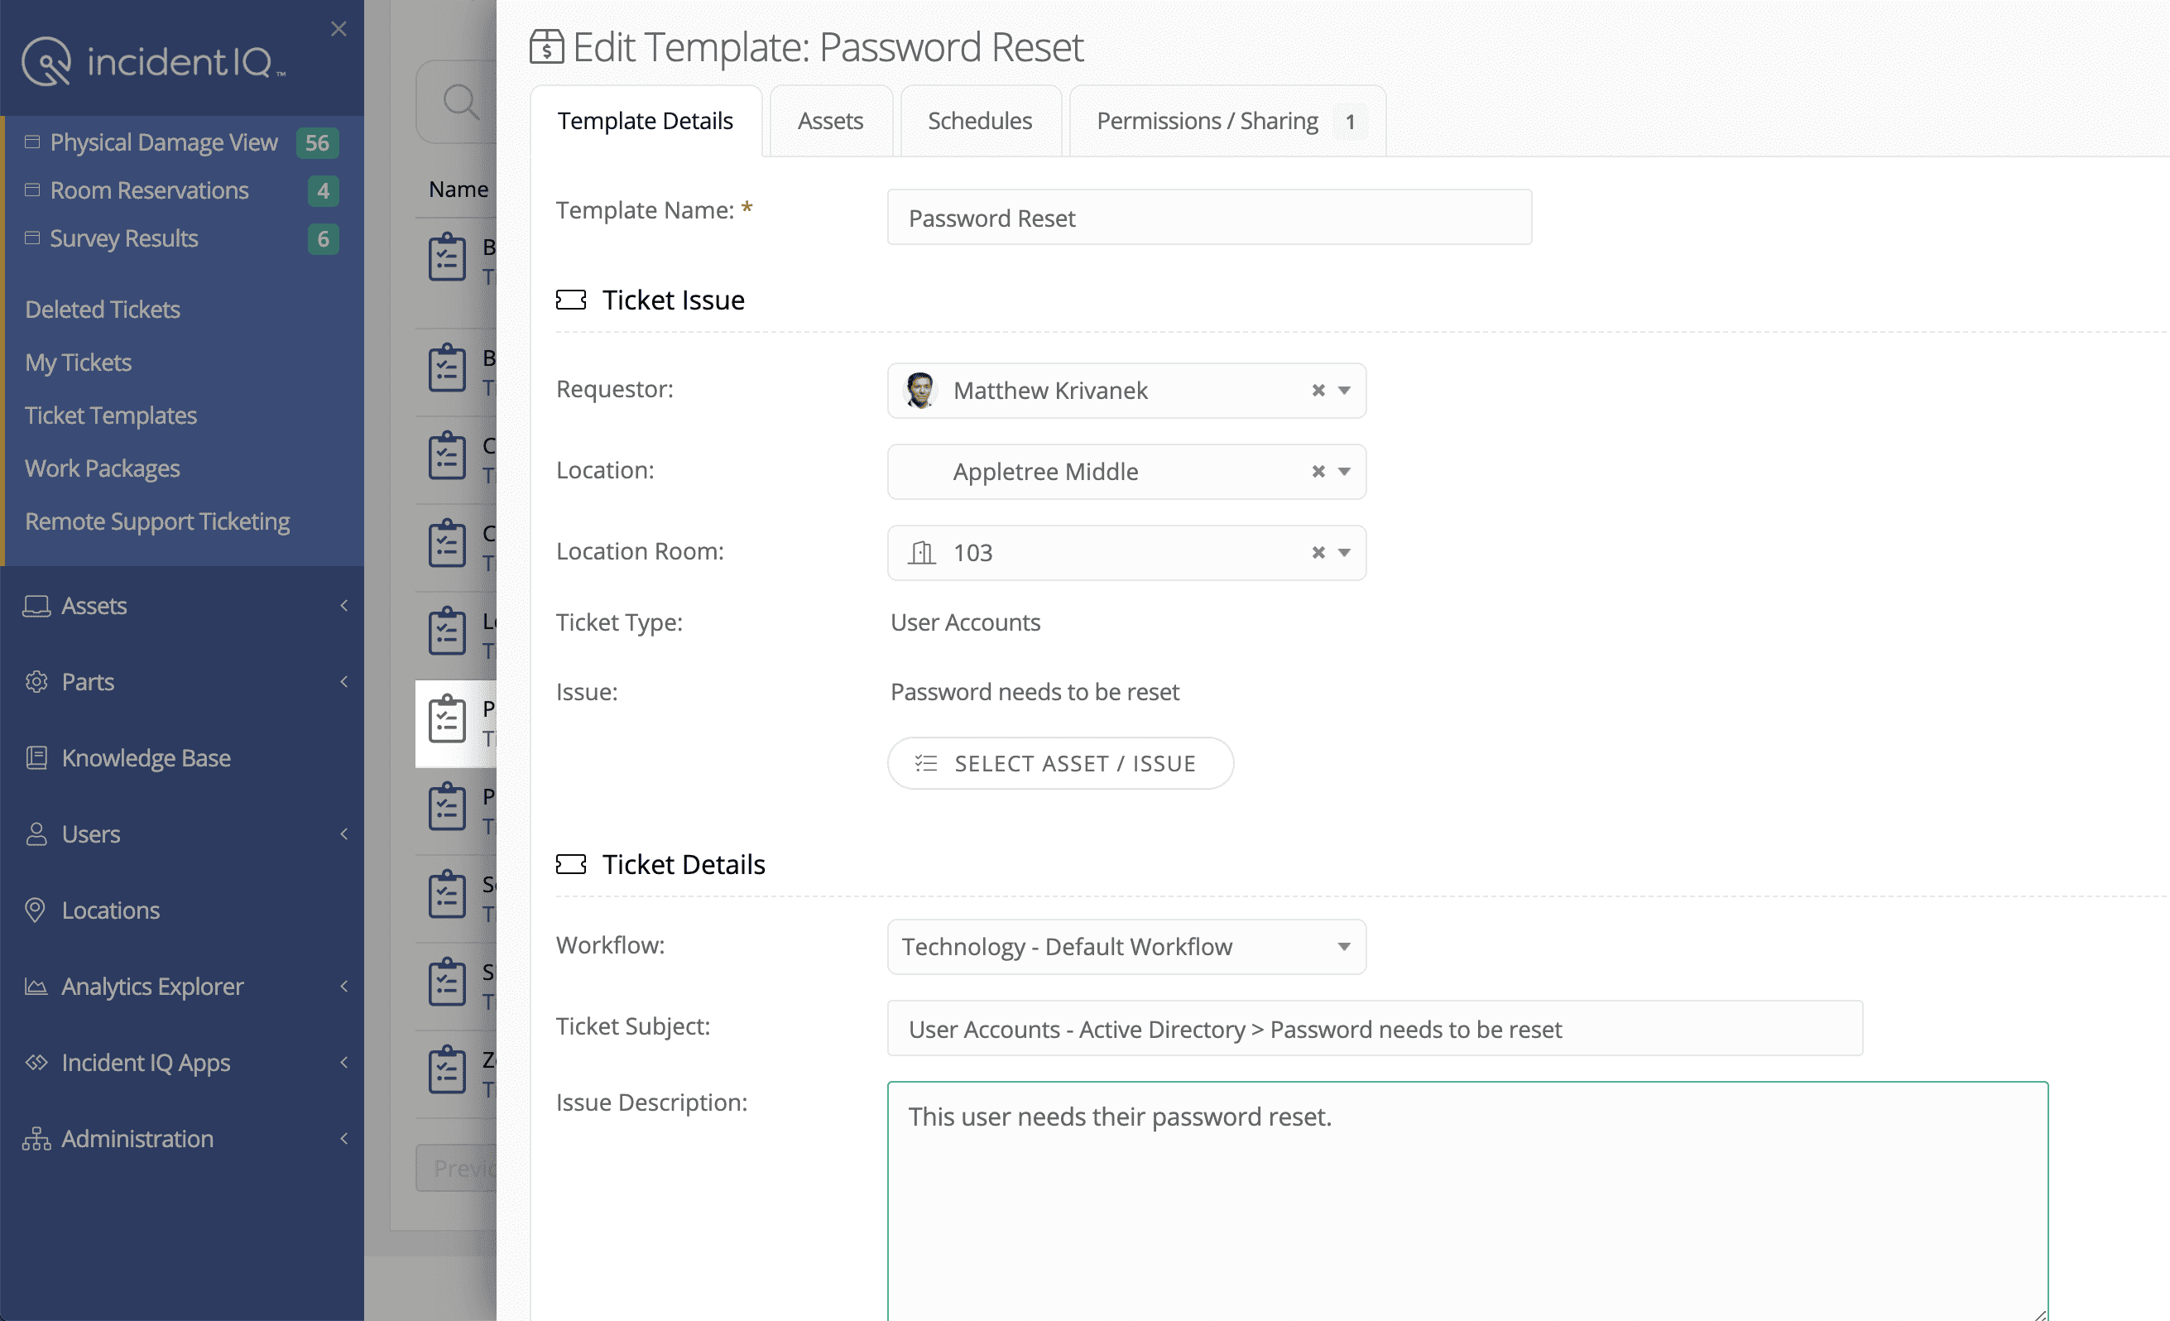Screen dimensions: 2170x1321
Task: Open Knowledge Base via its book icon
Action: coord(36,757)
